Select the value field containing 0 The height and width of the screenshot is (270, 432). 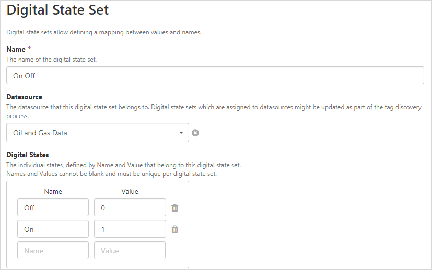pos(130,208)
